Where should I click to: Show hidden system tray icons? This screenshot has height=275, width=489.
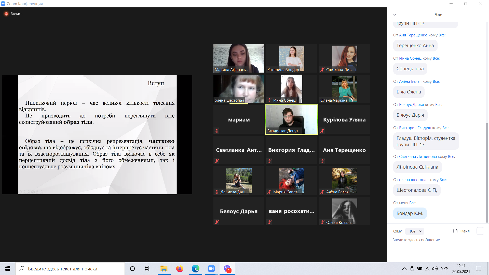pyautogui.click(x=404, y=269)
